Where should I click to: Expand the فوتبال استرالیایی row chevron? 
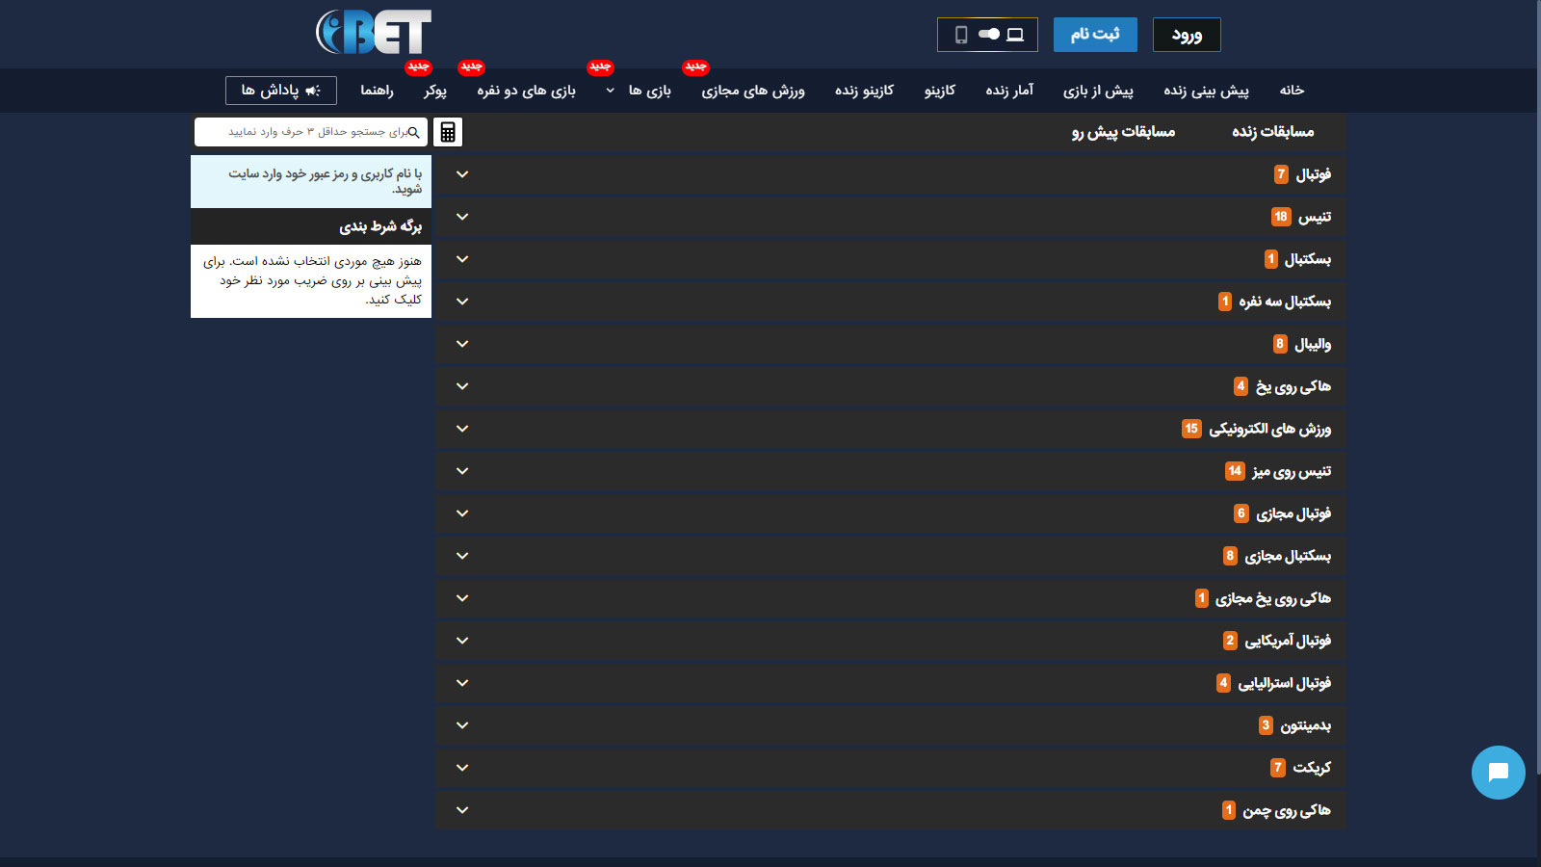pos(462,683)
